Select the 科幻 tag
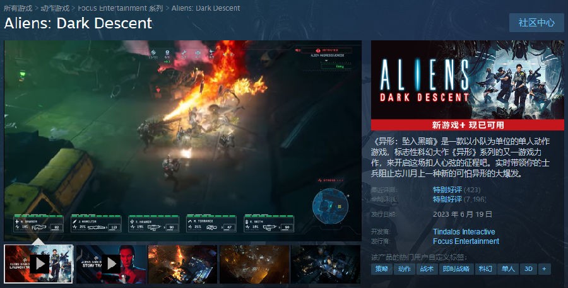 point(485,269)
